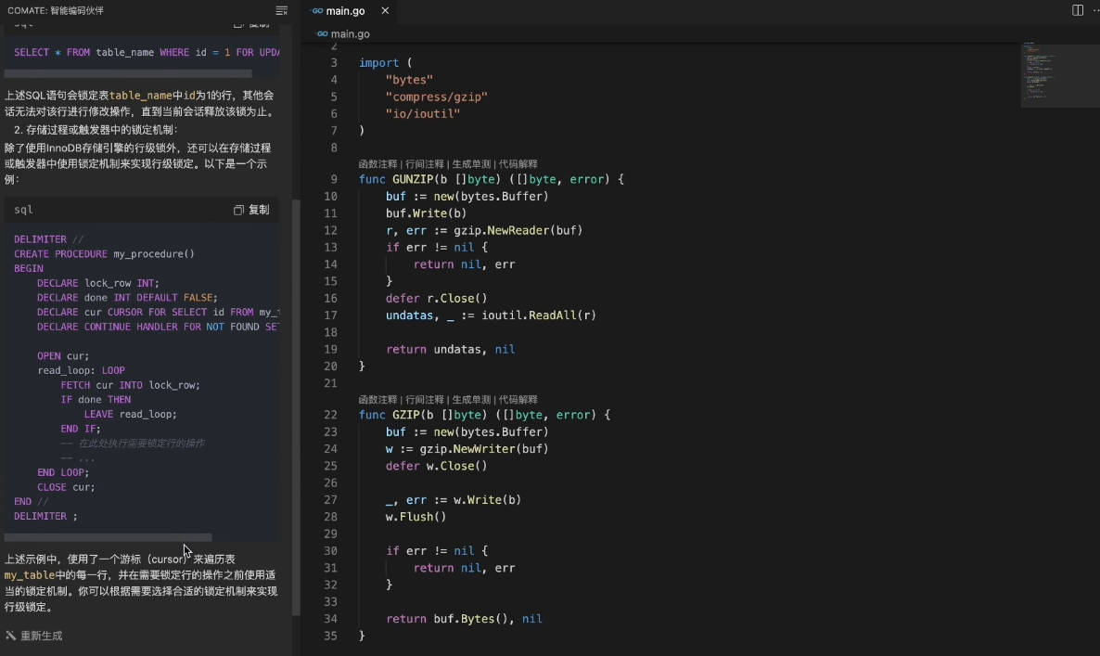The width and height of the screenshot is (1100, 656).
Task: Select the main.go editor tab
Action: click(345, 11)
